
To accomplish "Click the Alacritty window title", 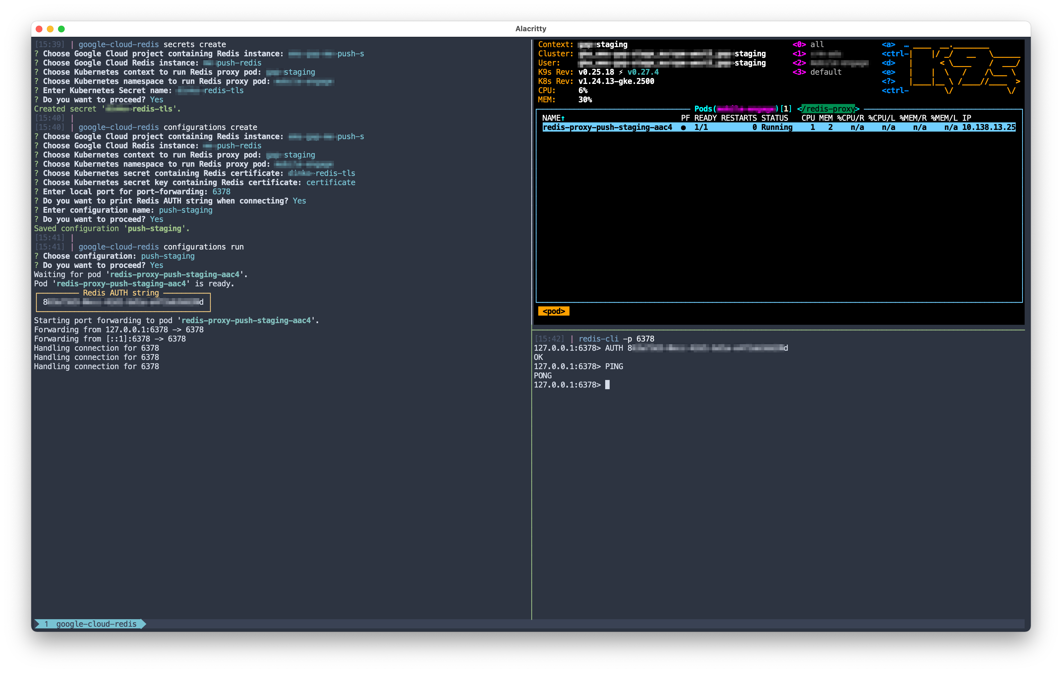I will tap(530, 29).
